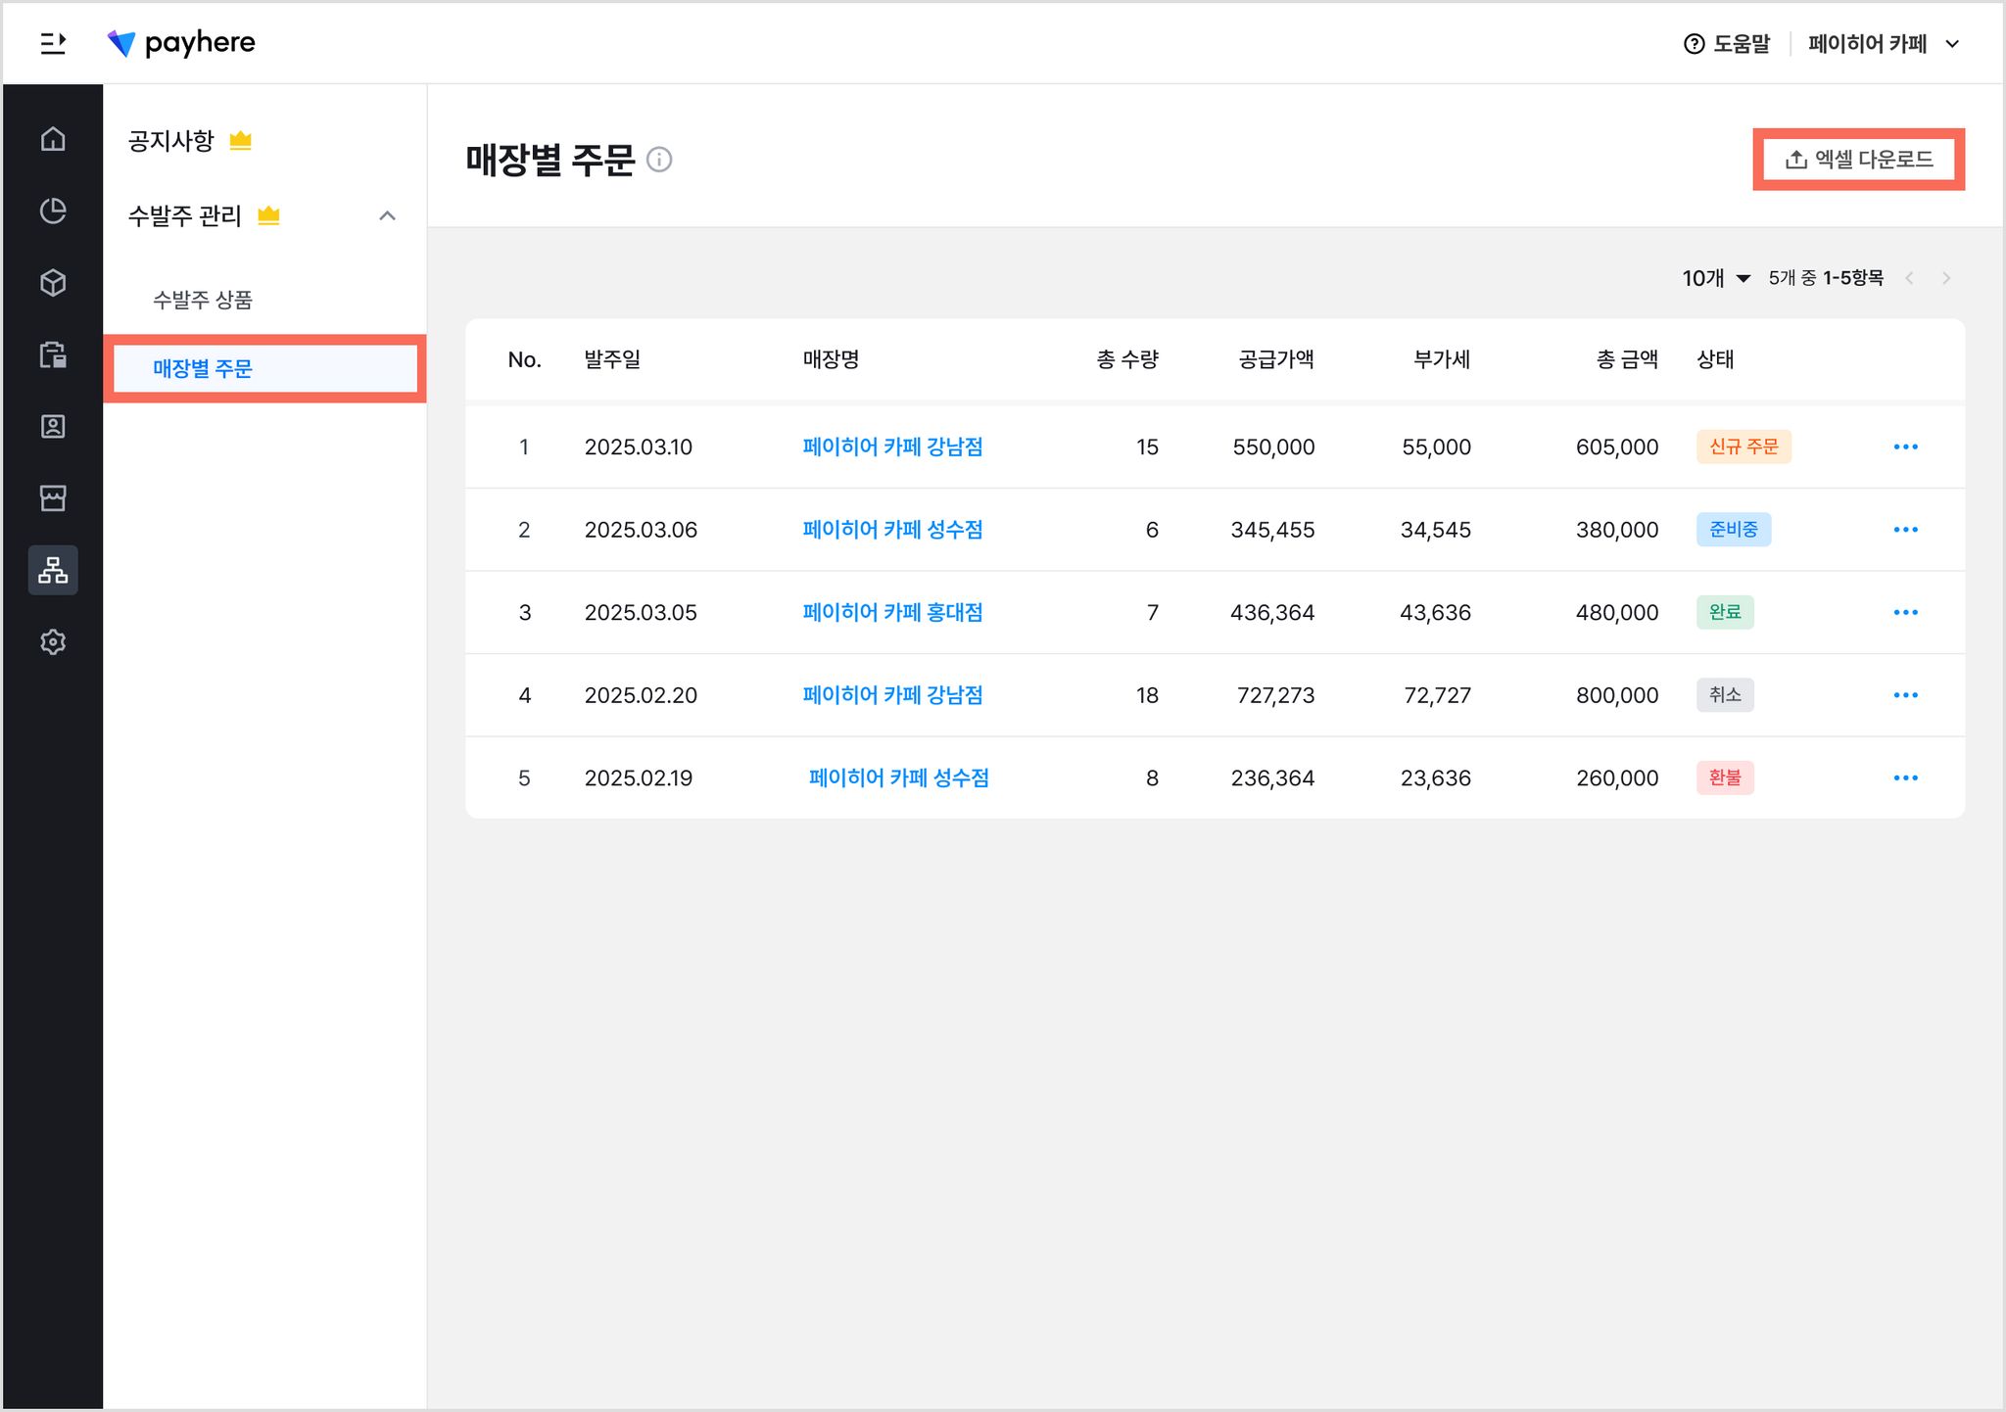Click the 2025.03.10 date cell
Viewport: 2006px width, 1412px height.
pos(639,447)
